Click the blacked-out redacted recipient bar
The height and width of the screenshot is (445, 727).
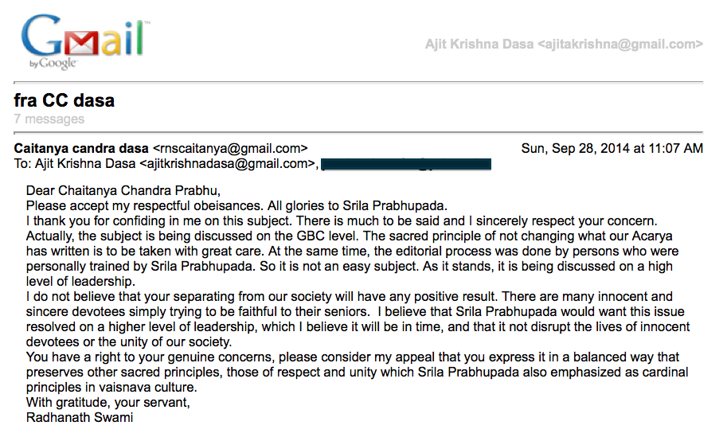point(406,164)
